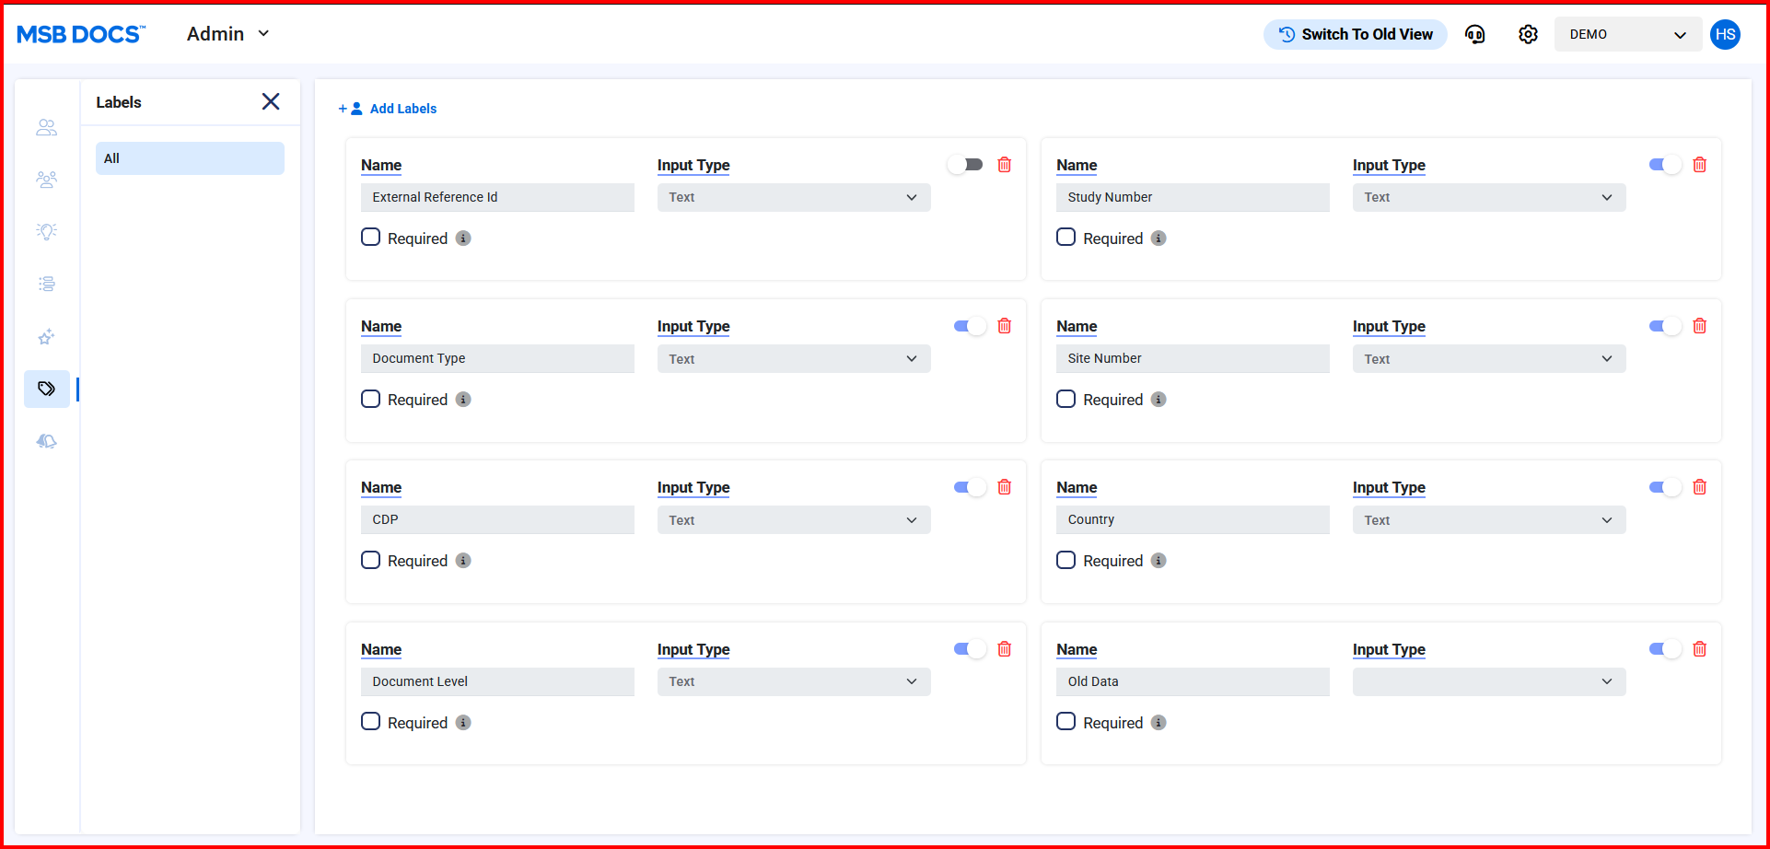1770x849 pixels.
Task: Open the Admin menu
Action: click(227, 34)
